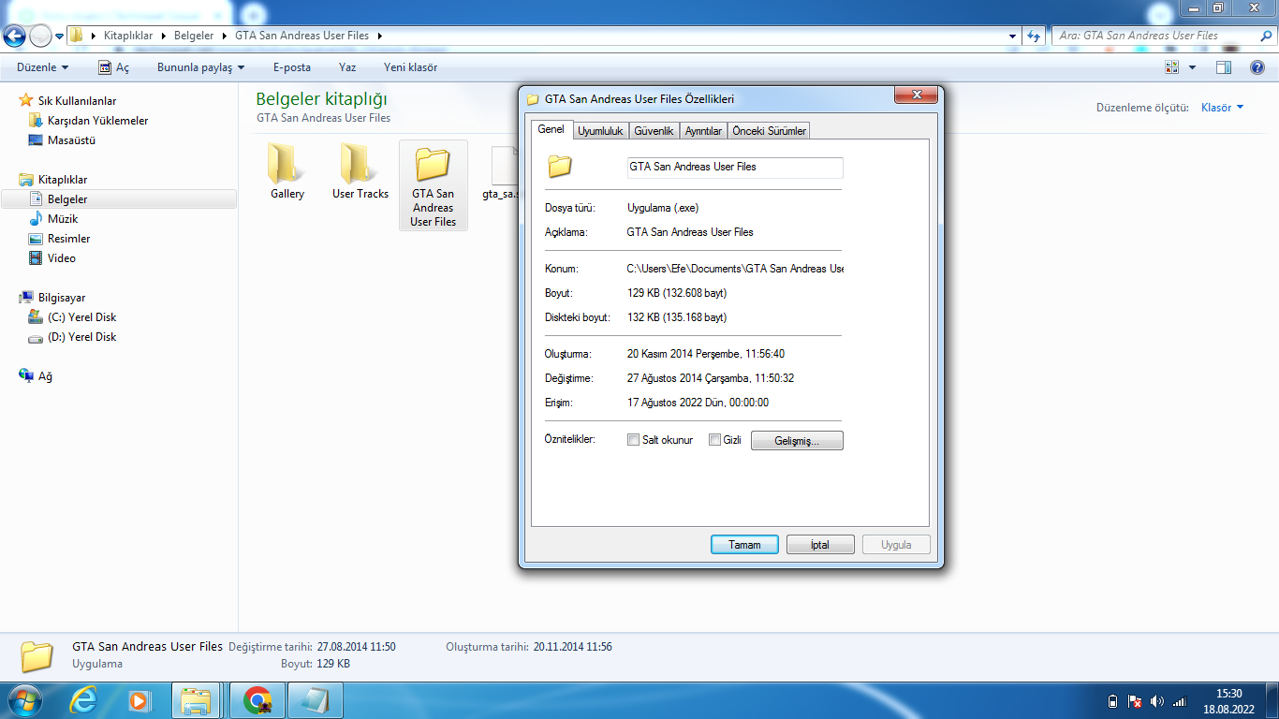Open the Müzik library
Image resolution: width=1279 pixels, height=719 pixels.
[63, 219]
